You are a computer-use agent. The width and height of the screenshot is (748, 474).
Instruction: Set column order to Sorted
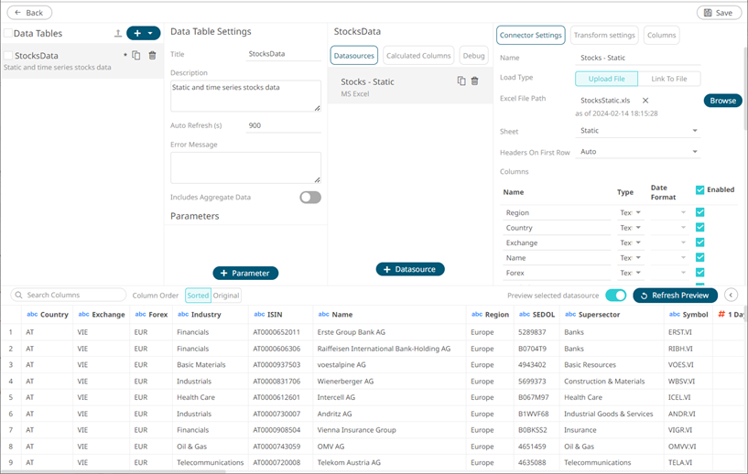click(x=198, y=296)
